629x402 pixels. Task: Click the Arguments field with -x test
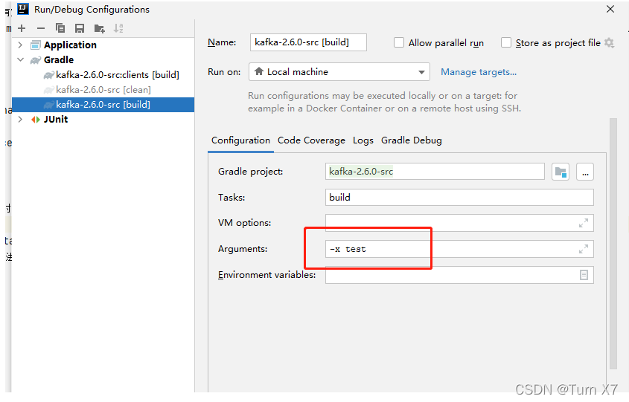click(x=459, y=249)
